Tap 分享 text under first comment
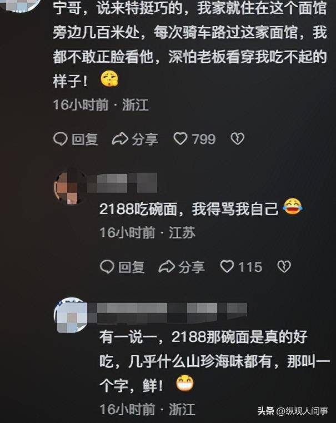336x423 pixels. tap(145, 140)
